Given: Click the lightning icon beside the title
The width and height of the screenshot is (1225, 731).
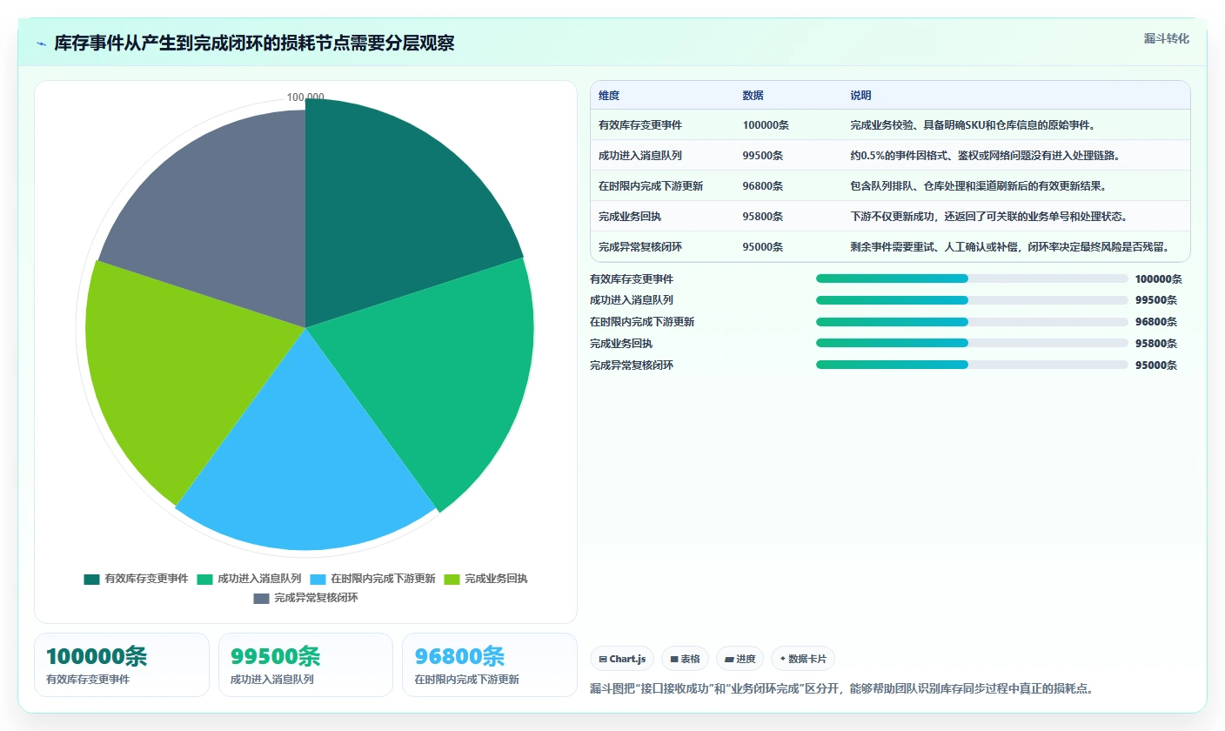Looking at the screenshot, I should [42, 44].
